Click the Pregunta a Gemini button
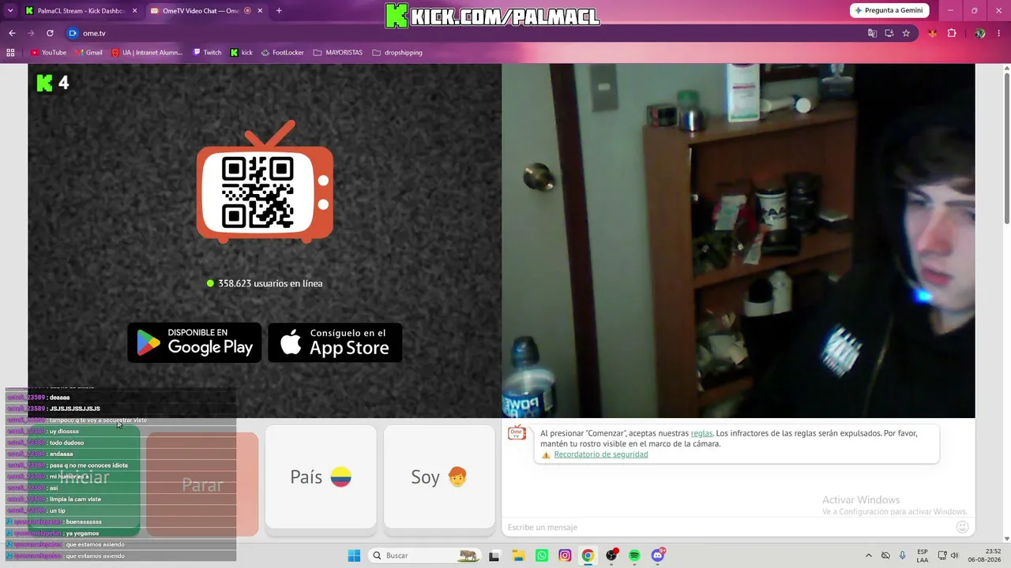 [889, 10]
